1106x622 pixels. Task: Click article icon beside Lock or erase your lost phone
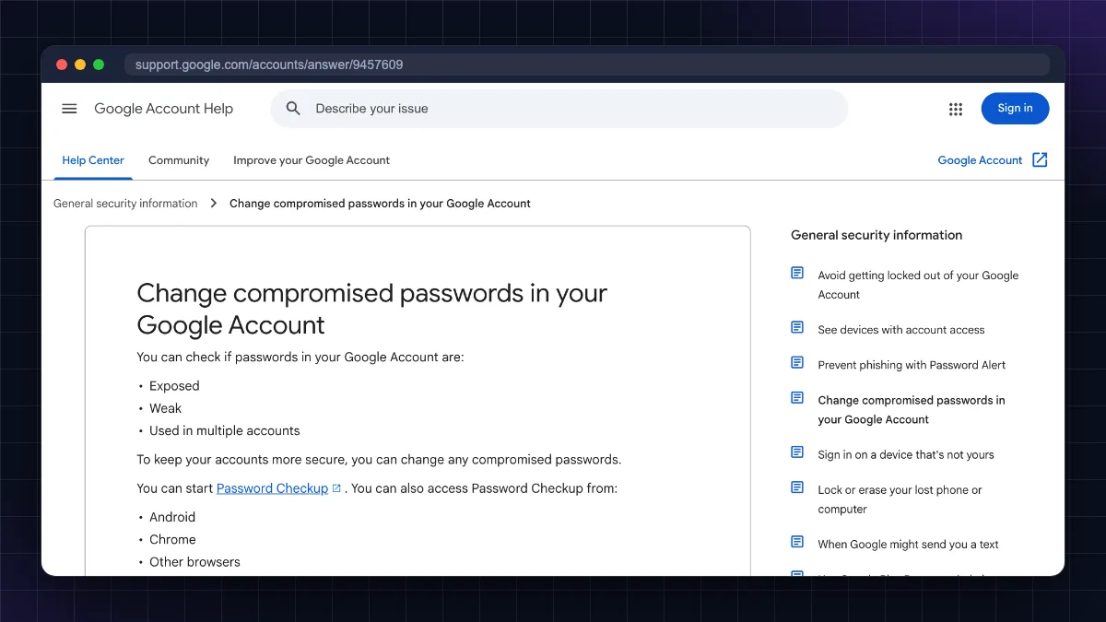pyautogui.click(x=797, y=487)
